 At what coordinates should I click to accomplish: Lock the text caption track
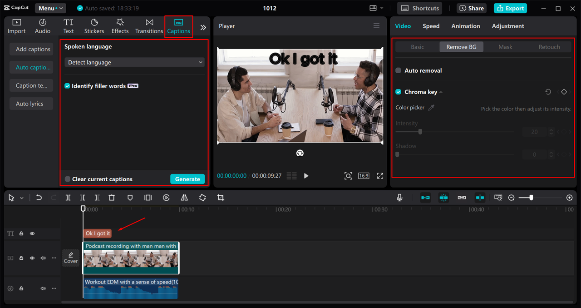[21, 233]
